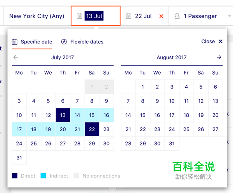
Task: Click the calendar icon in departure date field
Action: click(x=80, y=16)
